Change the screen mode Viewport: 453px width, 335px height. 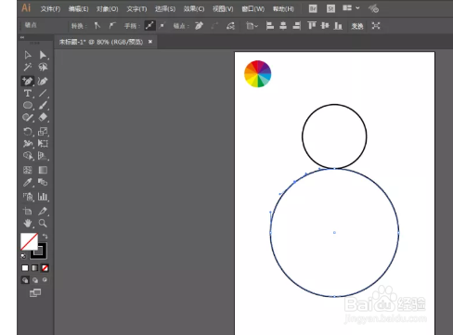click(35, 292)
